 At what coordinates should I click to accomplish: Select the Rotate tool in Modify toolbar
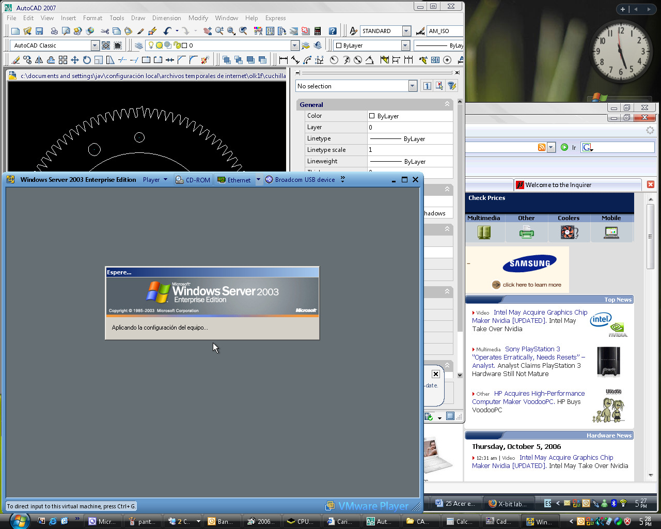(87, 60)
